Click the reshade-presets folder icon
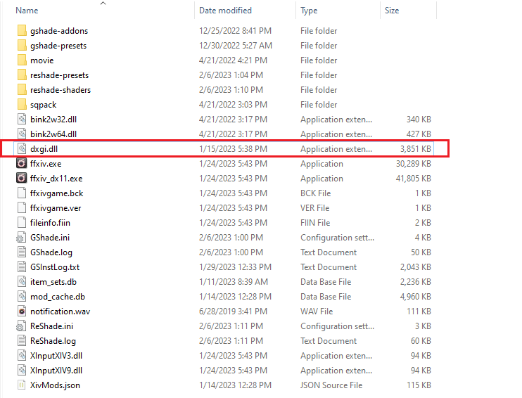522x398 pixels. click(22, 75)
